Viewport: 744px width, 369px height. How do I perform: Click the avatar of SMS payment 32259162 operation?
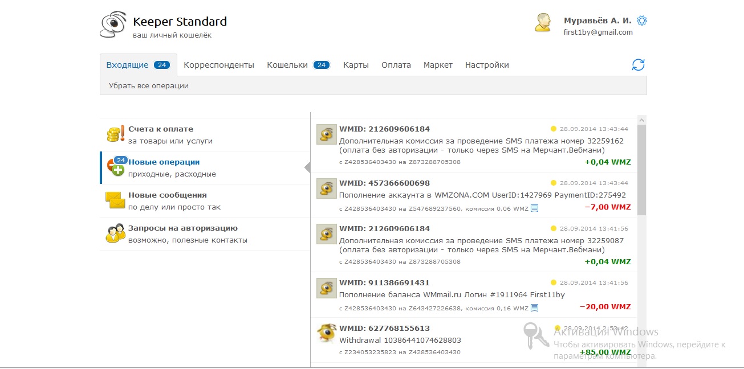point(326,134)
